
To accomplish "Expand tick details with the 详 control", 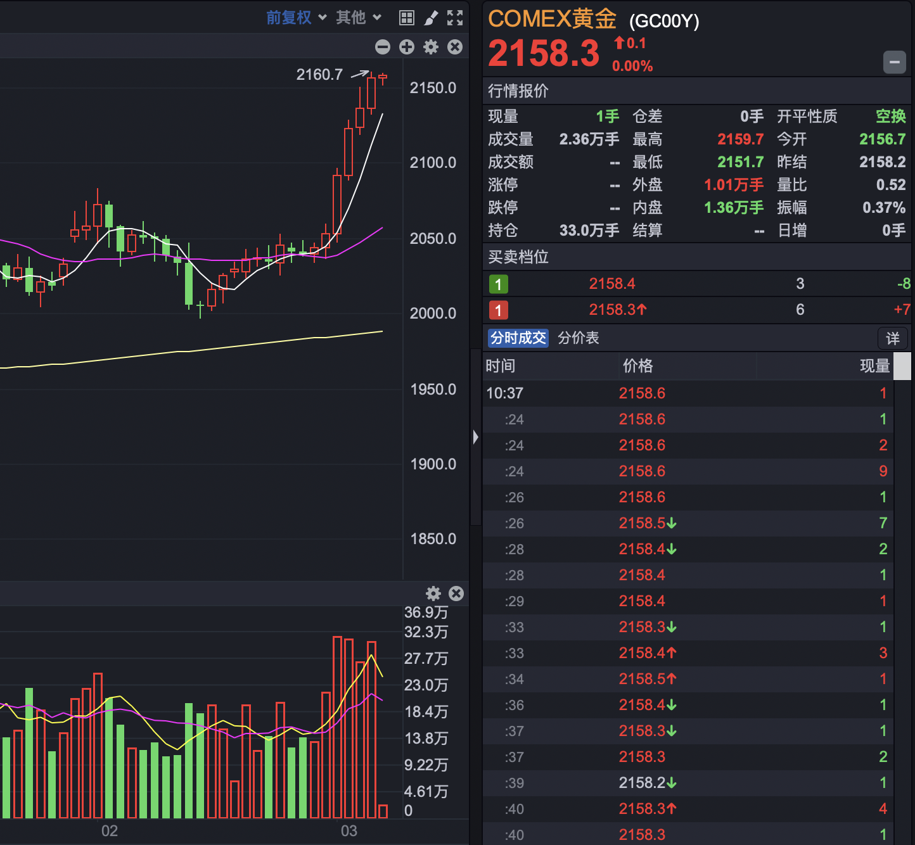I will [x=892, y=338].
